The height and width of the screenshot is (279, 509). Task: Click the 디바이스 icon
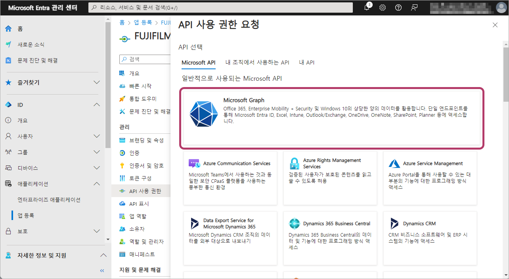tap(8, 168)
